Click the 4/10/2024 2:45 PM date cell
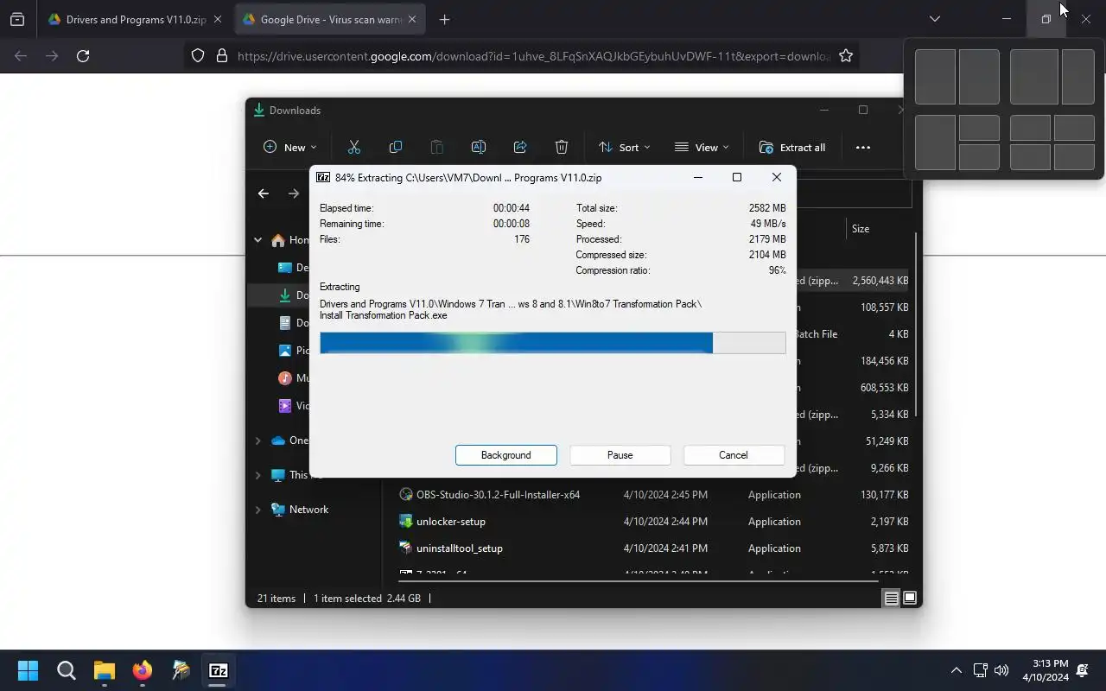The width and height of the screenshot is (1106, 691). pos(665,495)
